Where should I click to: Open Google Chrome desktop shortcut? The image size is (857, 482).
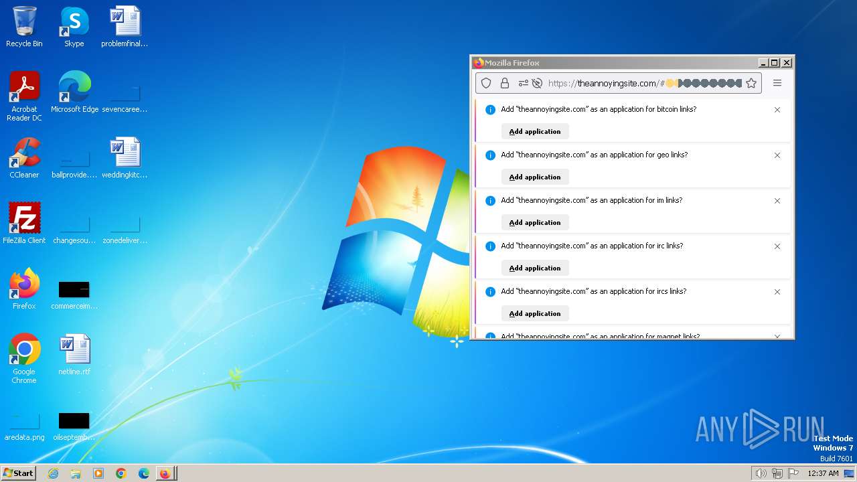pos(24,359)
